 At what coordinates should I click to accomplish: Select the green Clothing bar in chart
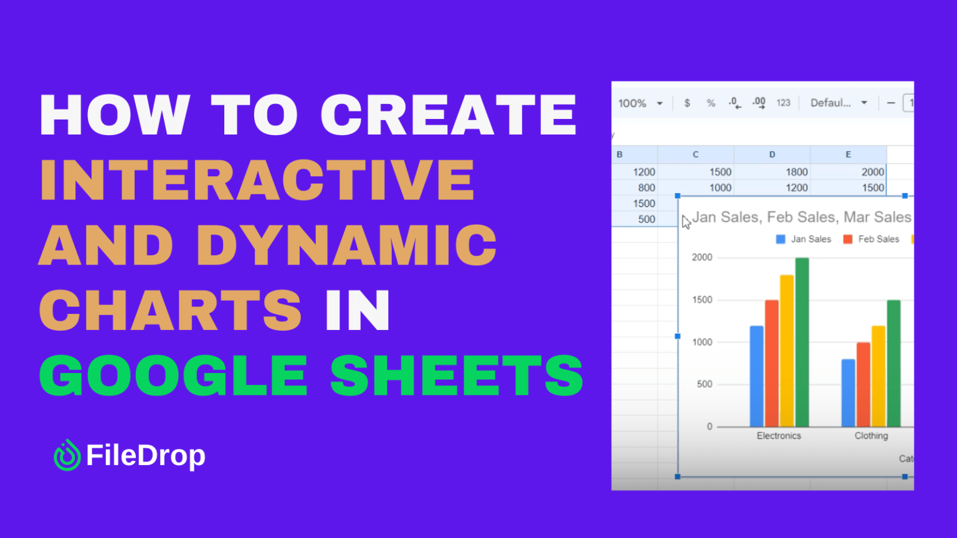click(x=893, y=364)
